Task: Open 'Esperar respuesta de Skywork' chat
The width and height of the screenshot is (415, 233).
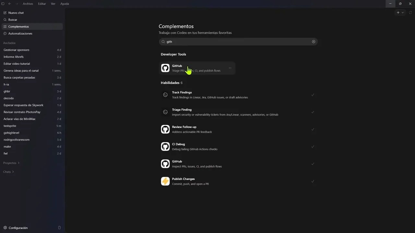Action: (32, 105)
